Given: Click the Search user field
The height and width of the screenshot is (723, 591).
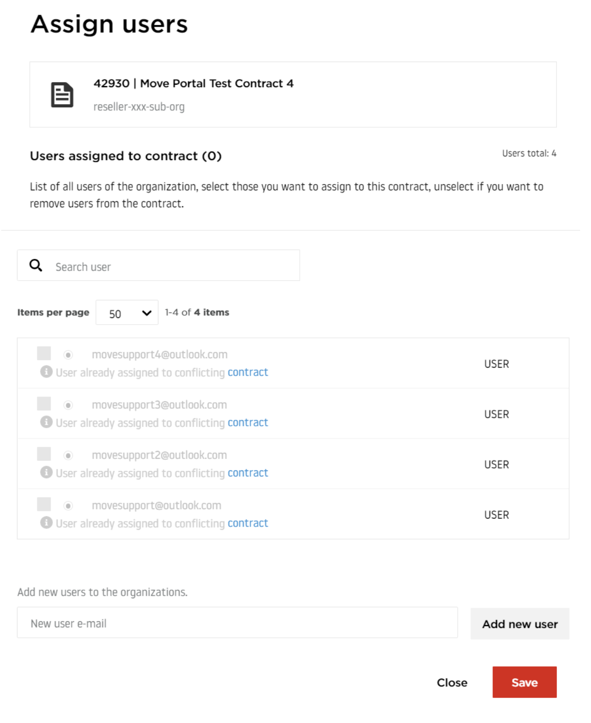Looking at the screenshot, I should pyautogui.click(x=158, y=265).
